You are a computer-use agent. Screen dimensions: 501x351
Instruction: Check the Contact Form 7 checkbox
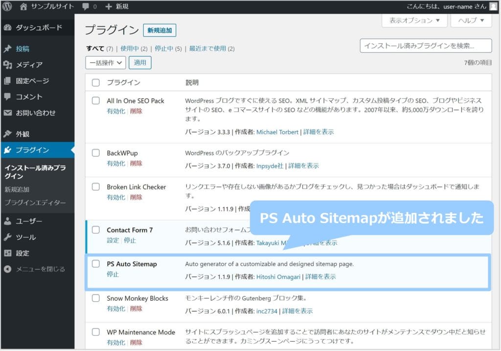tap(96, 230)
